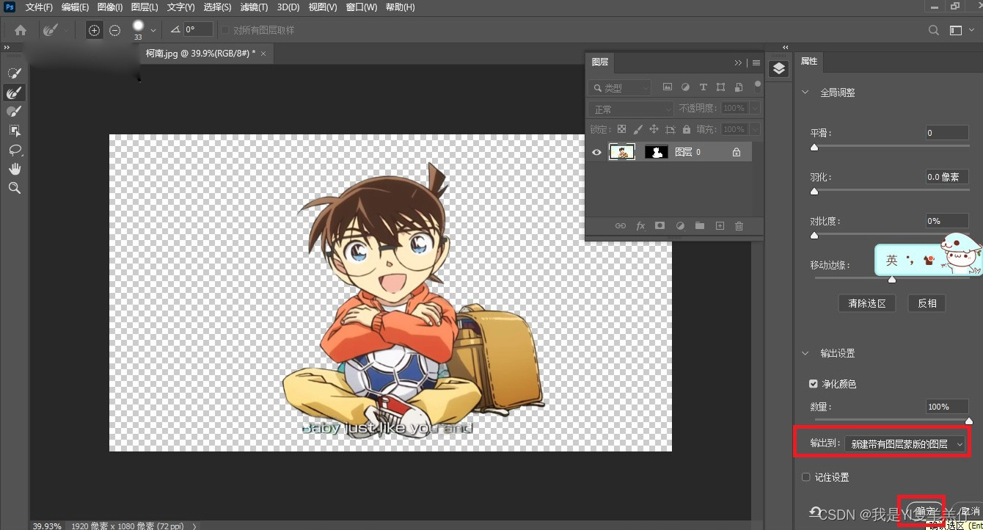Image resolution: width=983 pixels, height=530 pixels.
Task: Filter layers by pixel image kind
Action: pos(668,87)
